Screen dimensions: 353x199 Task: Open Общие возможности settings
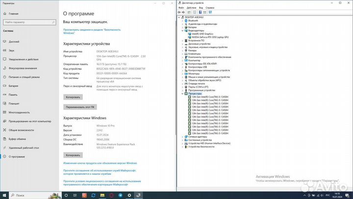(21, 130)
